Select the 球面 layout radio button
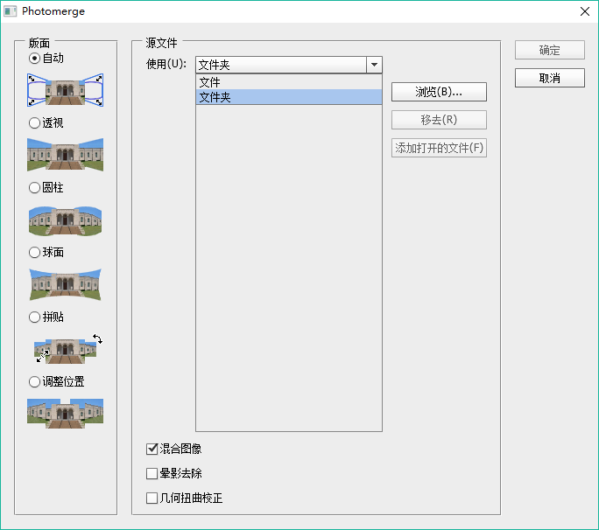 (x=34, y=252)
